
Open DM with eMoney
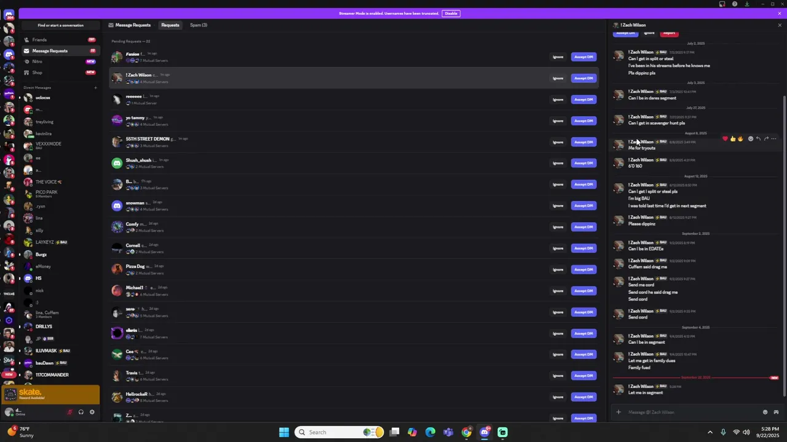tap(59, 266)
